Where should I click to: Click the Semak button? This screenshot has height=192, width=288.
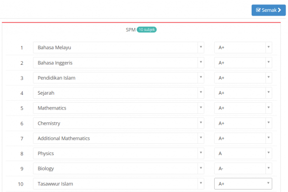click(x=268, y=10)
